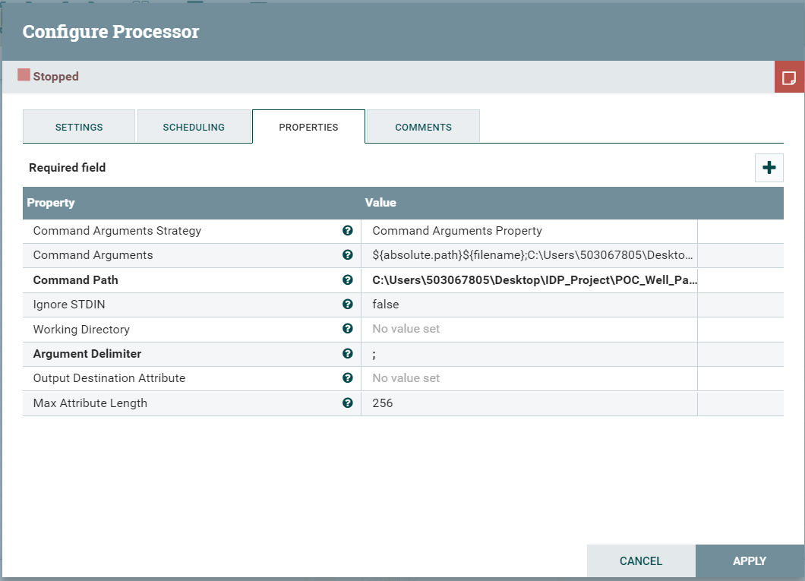Click help icon for Working Directory

click(x=348, y=329)
